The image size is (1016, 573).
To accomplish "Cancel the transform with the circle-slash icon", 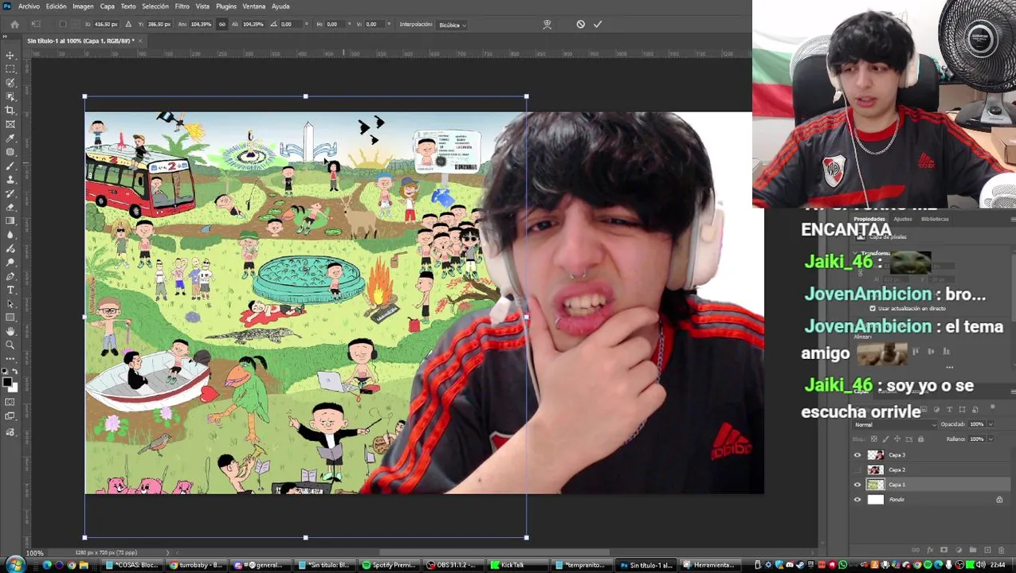I will pos(581,25).
